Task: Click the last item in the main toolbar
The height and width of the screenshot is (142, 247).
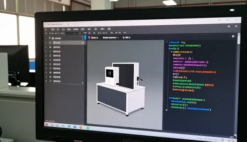Action: point(109,29)
